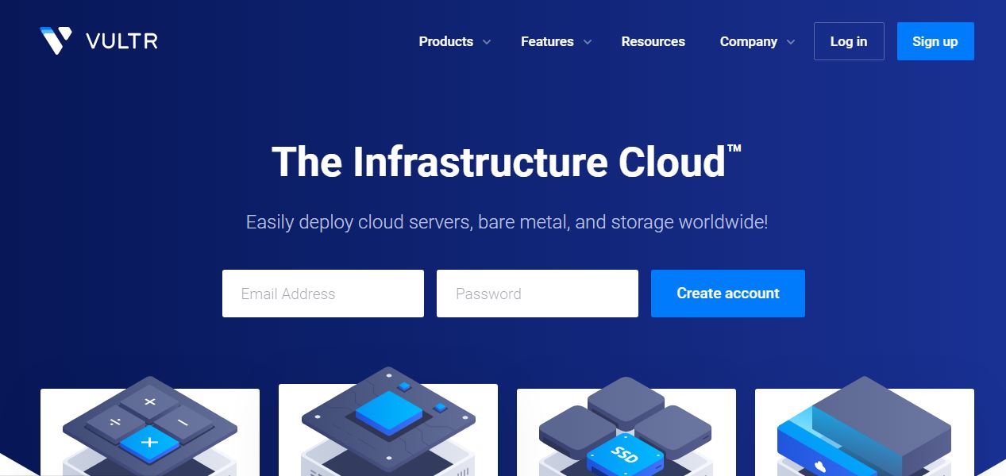The height and width of the screenshot is (476, 1006).
Task: Click the Log in button
Action: tap(849, 41)
